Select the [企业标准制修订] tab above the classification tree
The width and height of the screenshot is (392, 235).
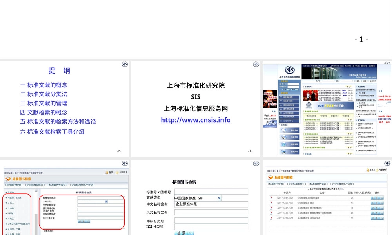pos(35,185)
